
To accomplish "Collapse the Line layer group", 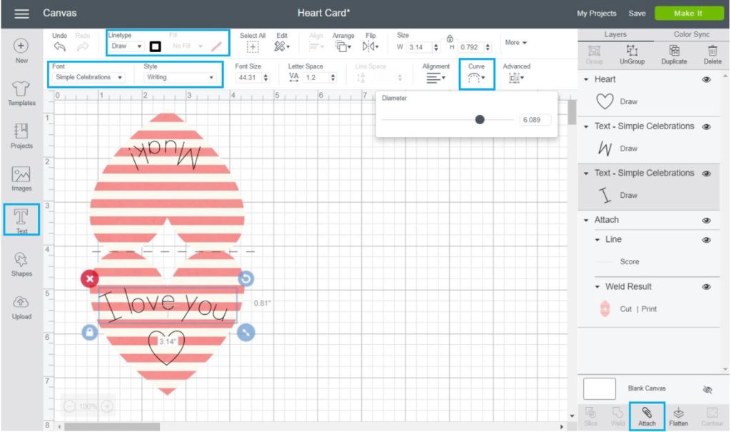I will tap(598, 240).
